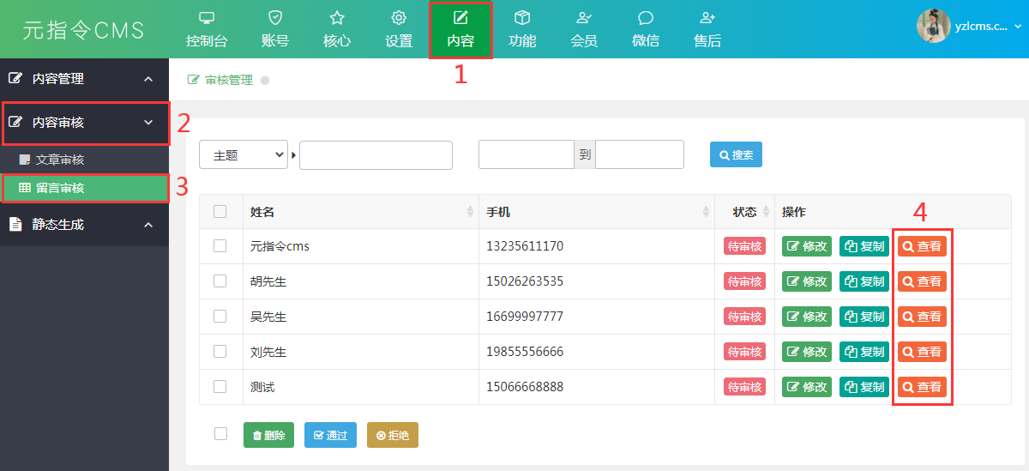The height and width of the screenshot is (471, 1029).
Task: Click phone number 13235611170
Action: point(525,246)
